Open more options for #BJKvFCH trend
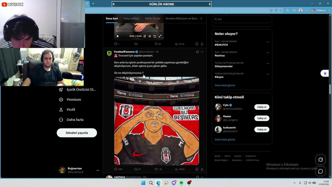Screen dimensions: 332x187 [x=268, y=42]
